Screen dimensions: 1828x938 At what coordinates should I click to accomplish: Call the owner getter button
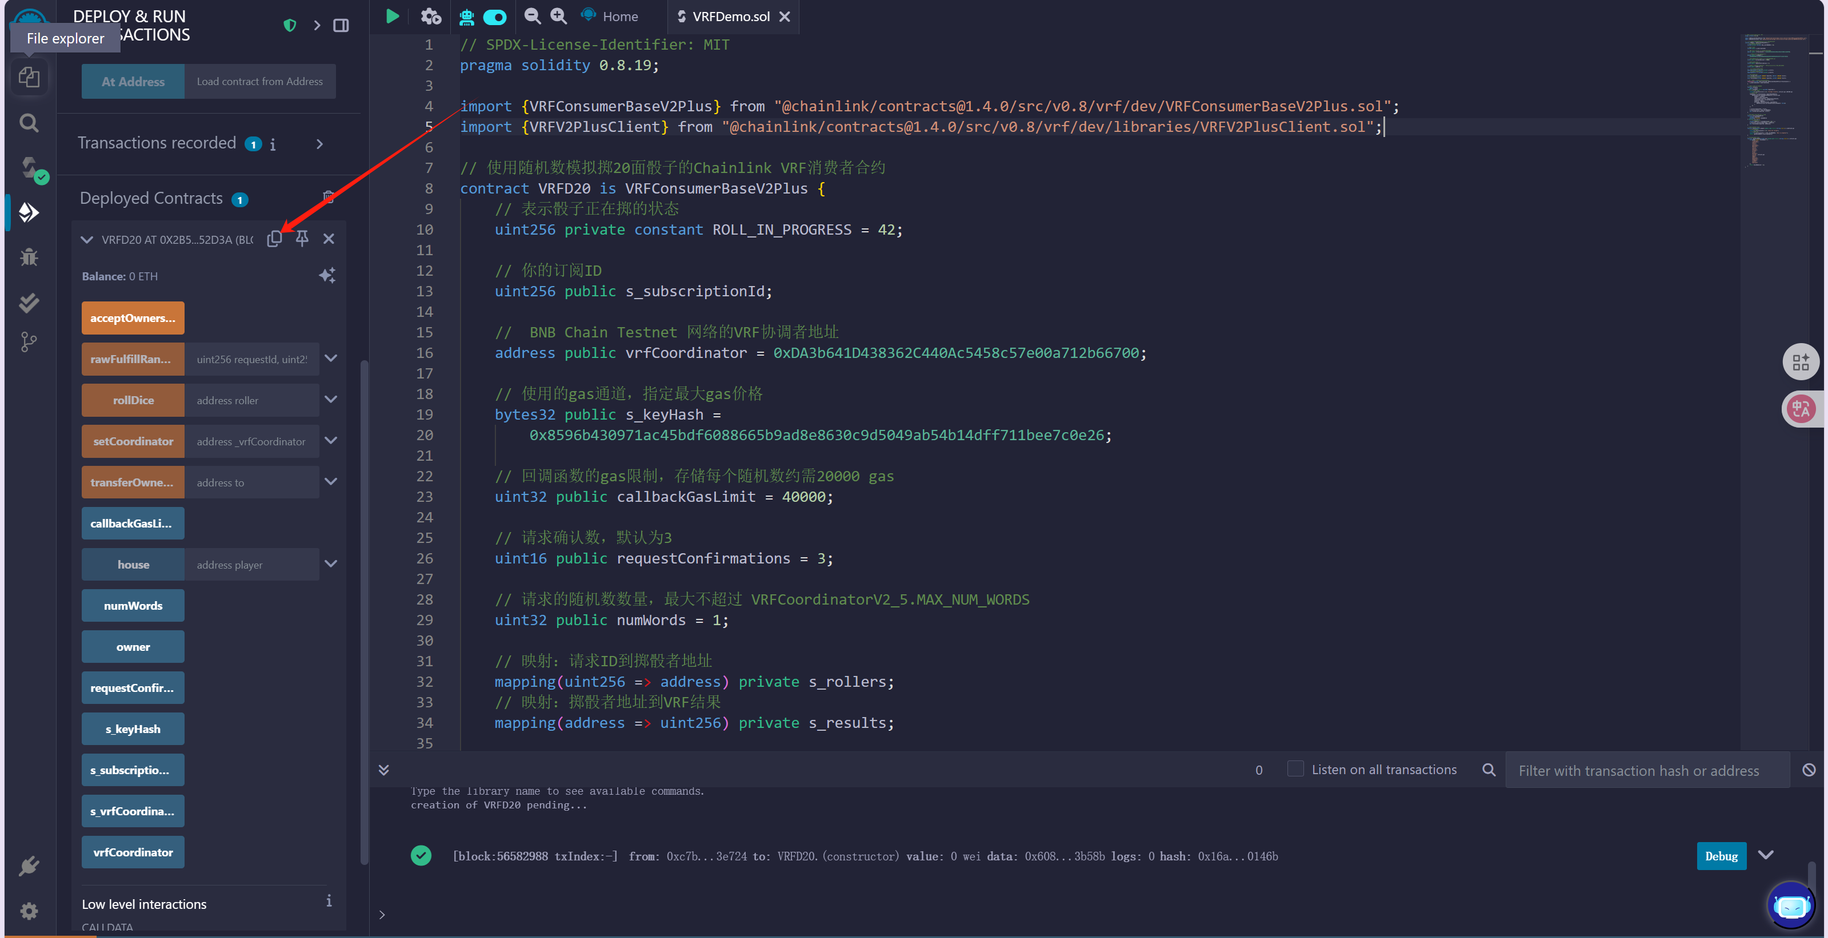[133, 647]
